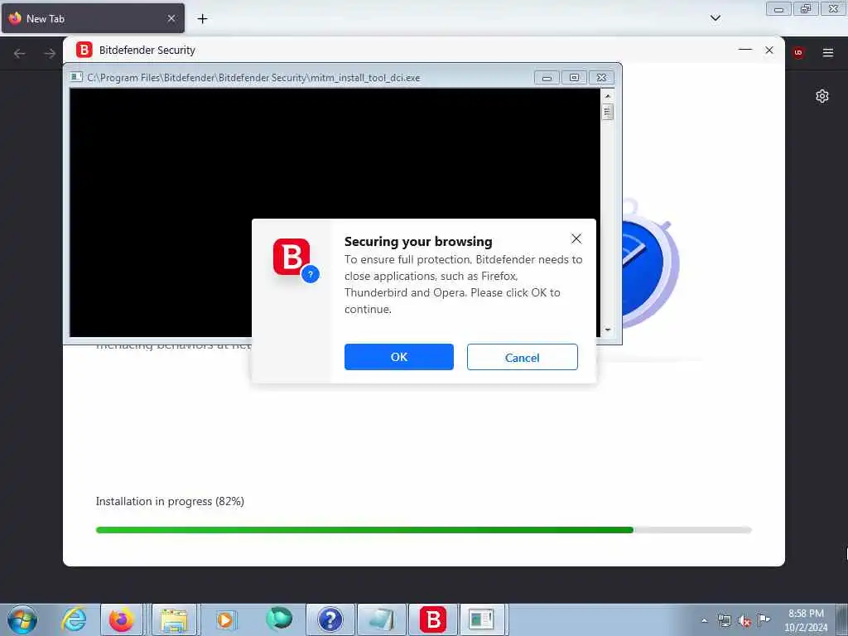The image size is (848, 636).
Task: Switch to console window taskbar item
Action: 481,619
